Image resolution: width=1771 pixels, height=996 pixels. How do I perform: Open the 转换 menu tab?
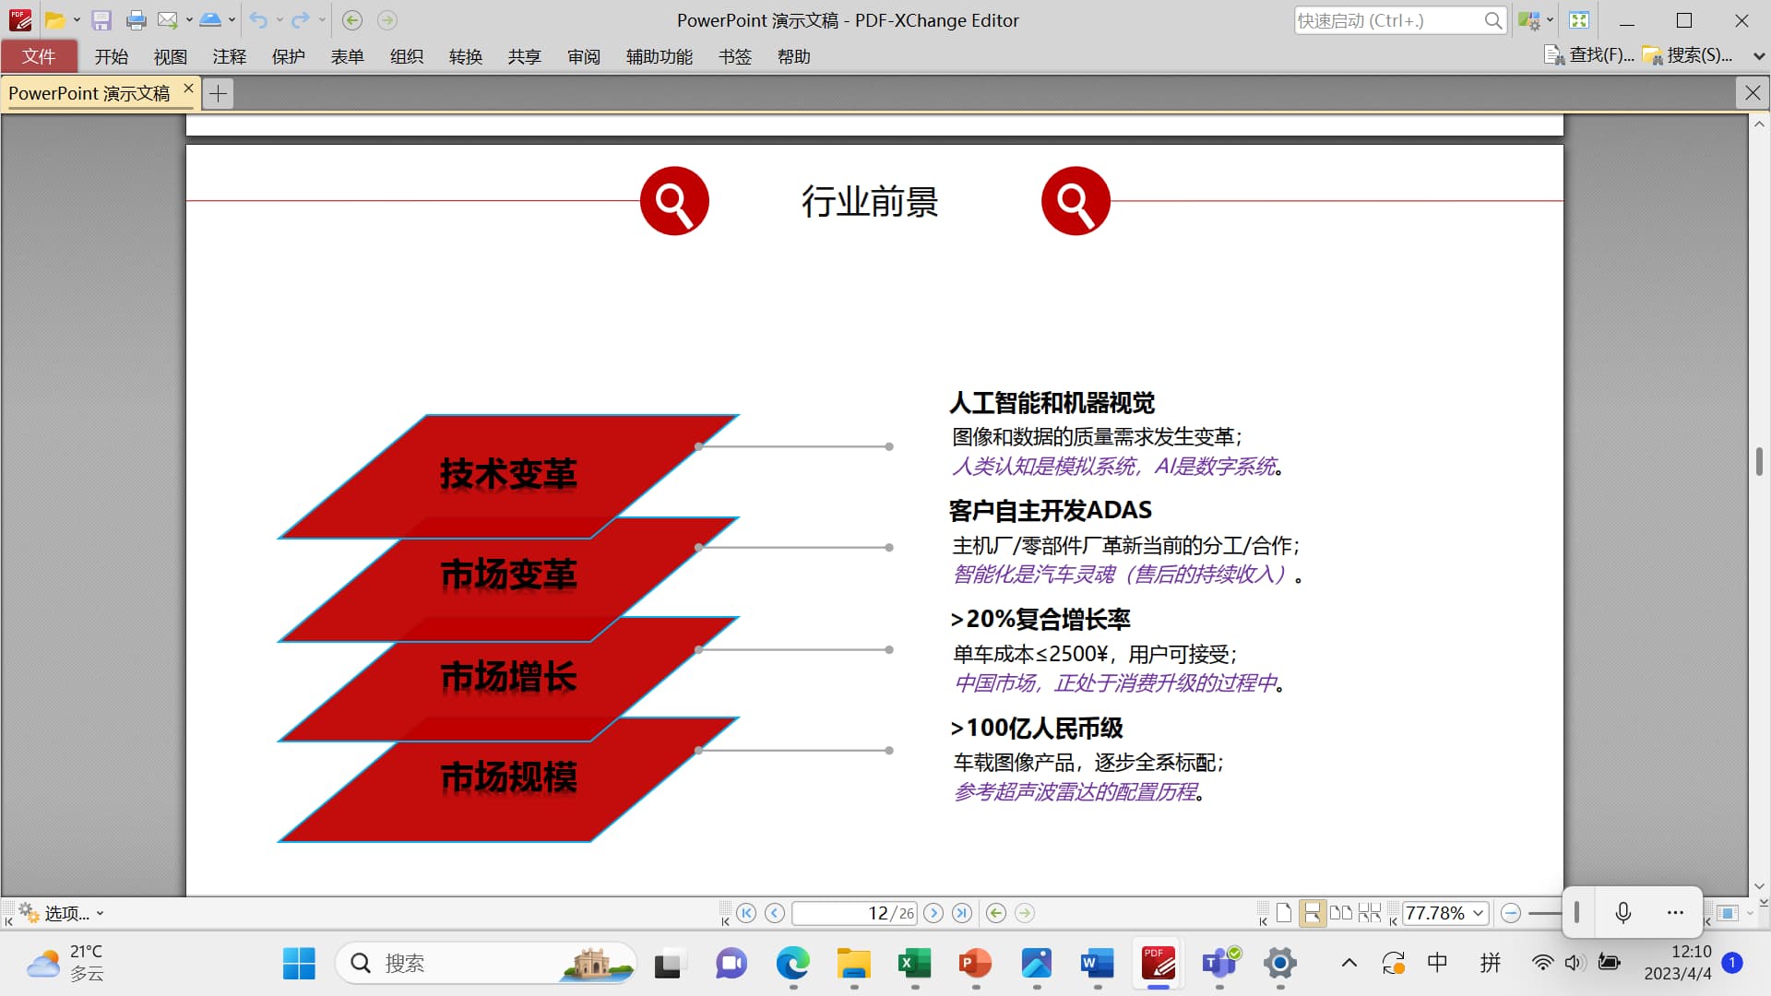point(465,57)
